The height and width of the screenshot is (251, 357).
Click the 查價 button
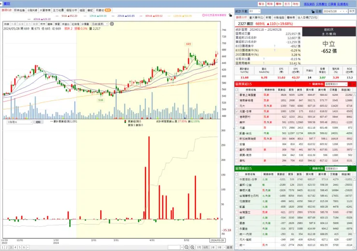(x=230, y=247)
